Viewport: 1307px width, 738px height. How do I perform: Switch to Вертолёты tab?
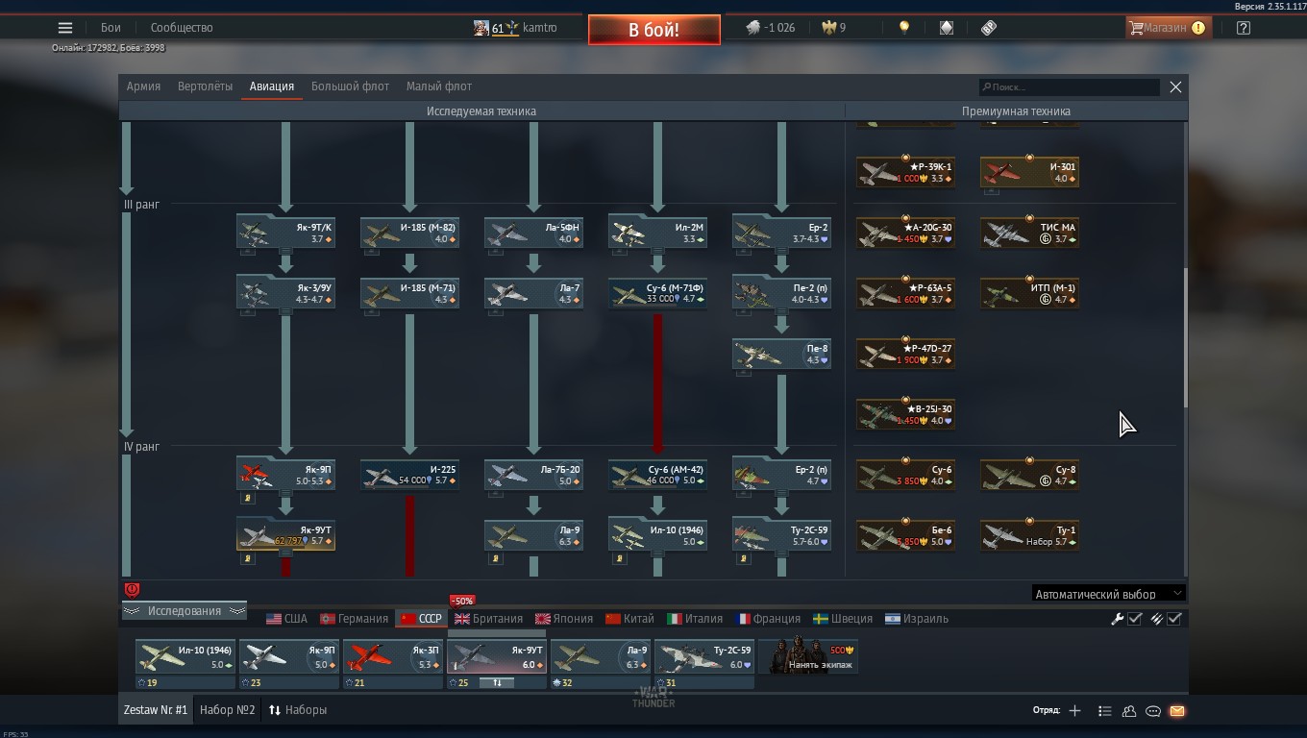(x=205, y=86)
